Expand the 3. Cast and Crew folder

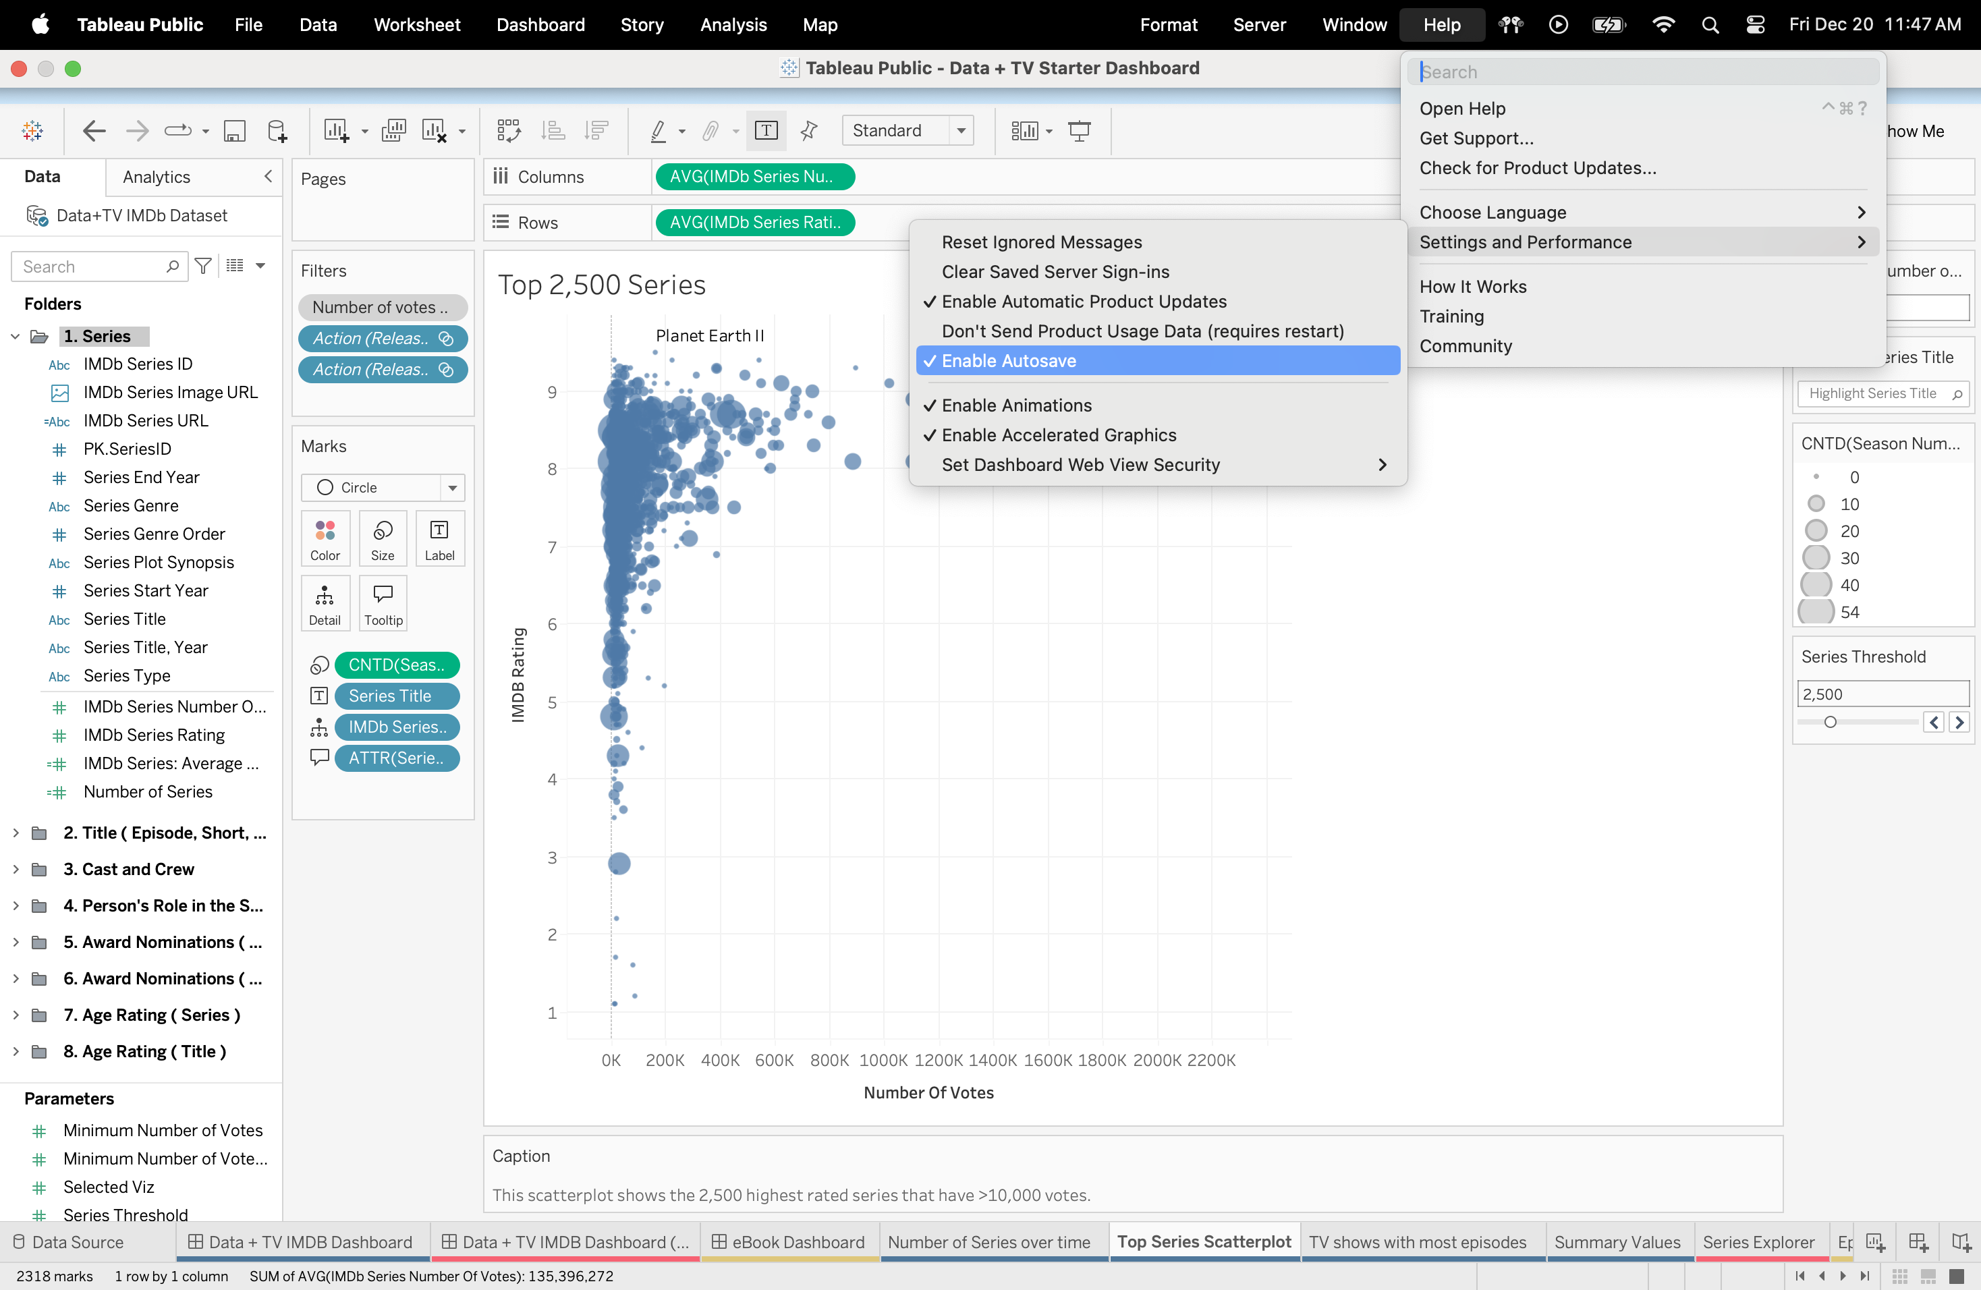[x=16, y=869]
